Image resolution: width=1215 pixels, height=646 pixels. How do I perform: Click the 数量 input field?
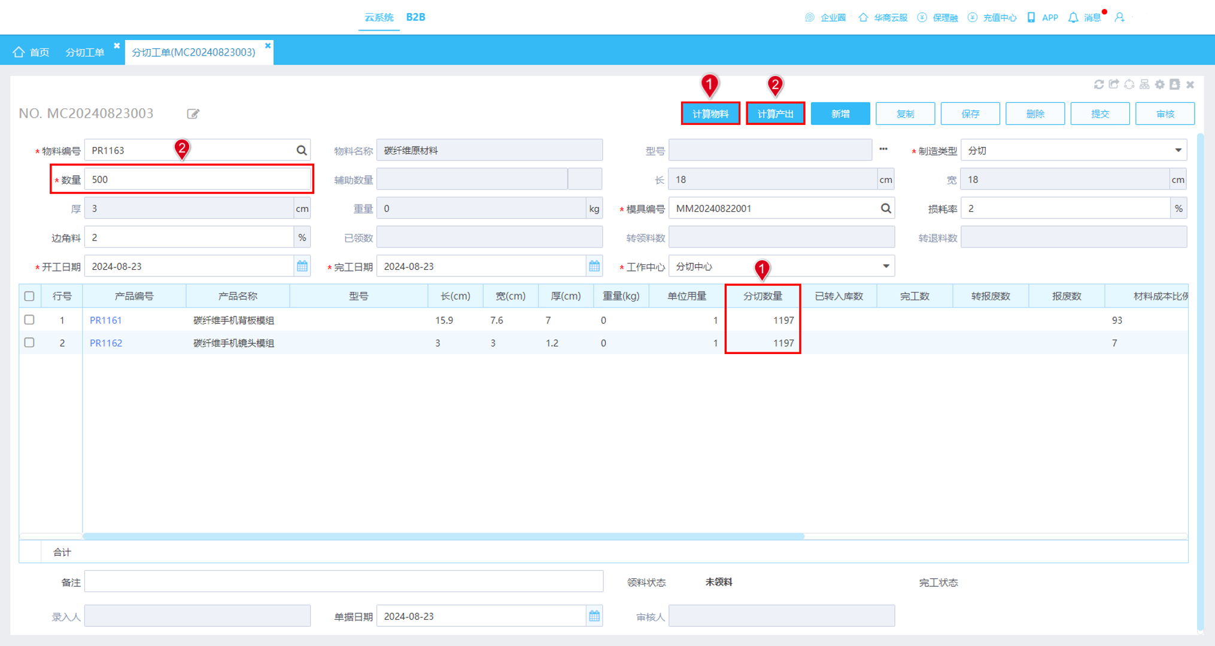[198, 179]
